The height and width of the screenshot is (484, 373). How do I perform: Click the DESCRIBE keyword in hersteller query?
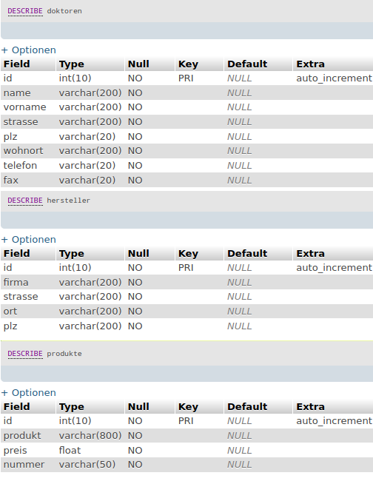click(x=25, y=201)
